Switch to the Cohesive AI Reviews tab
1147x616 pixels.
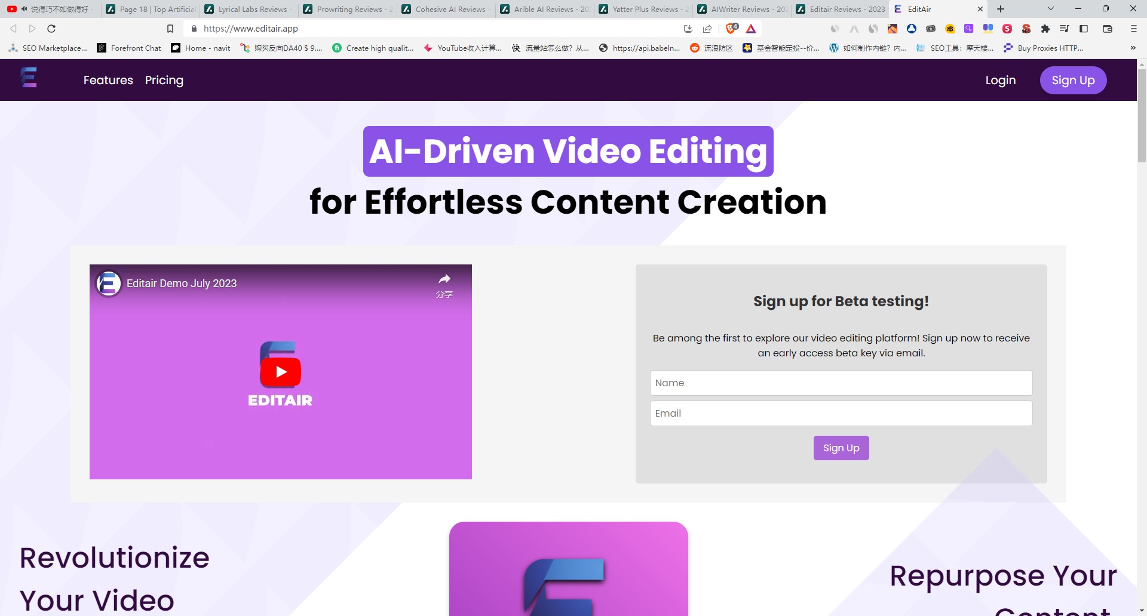445,9
